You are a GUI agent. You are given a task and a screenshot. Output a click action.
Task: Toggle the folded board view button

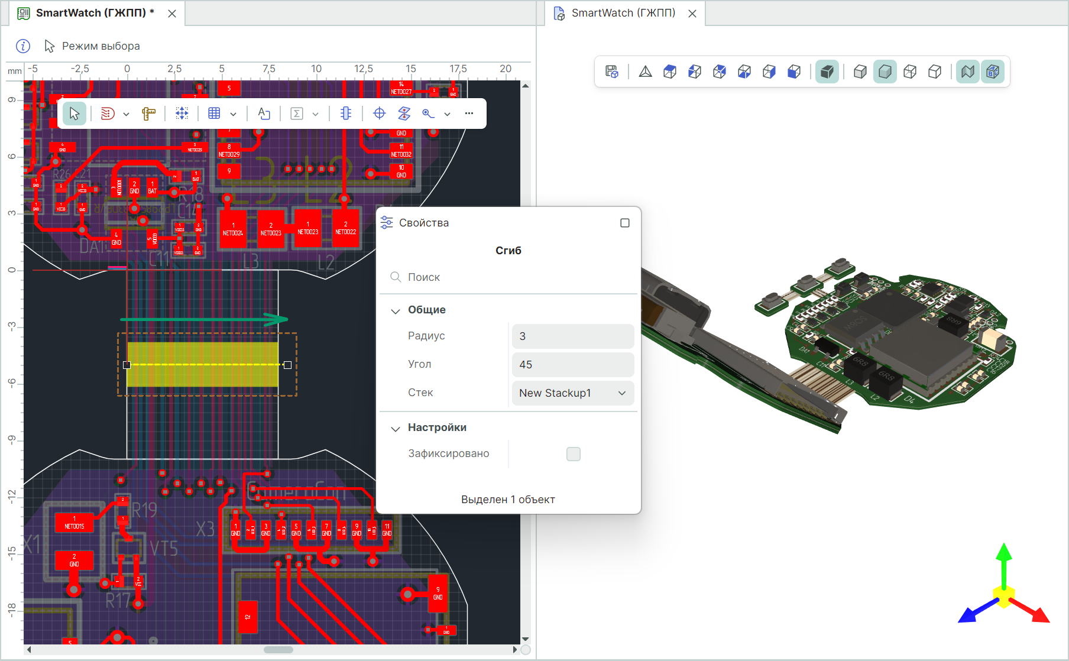coord(967,72)
